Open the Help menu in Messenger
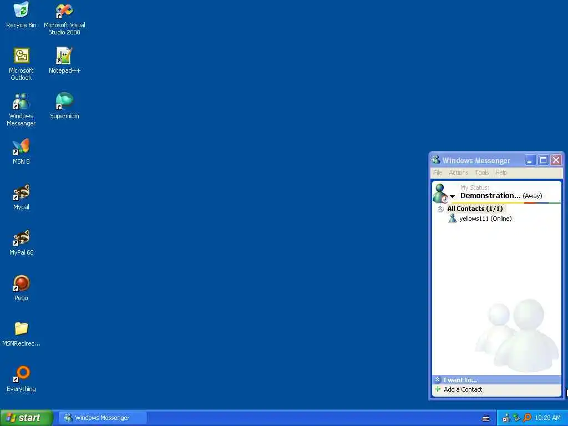Screen dimensions: 568x426 coord(501,173)
